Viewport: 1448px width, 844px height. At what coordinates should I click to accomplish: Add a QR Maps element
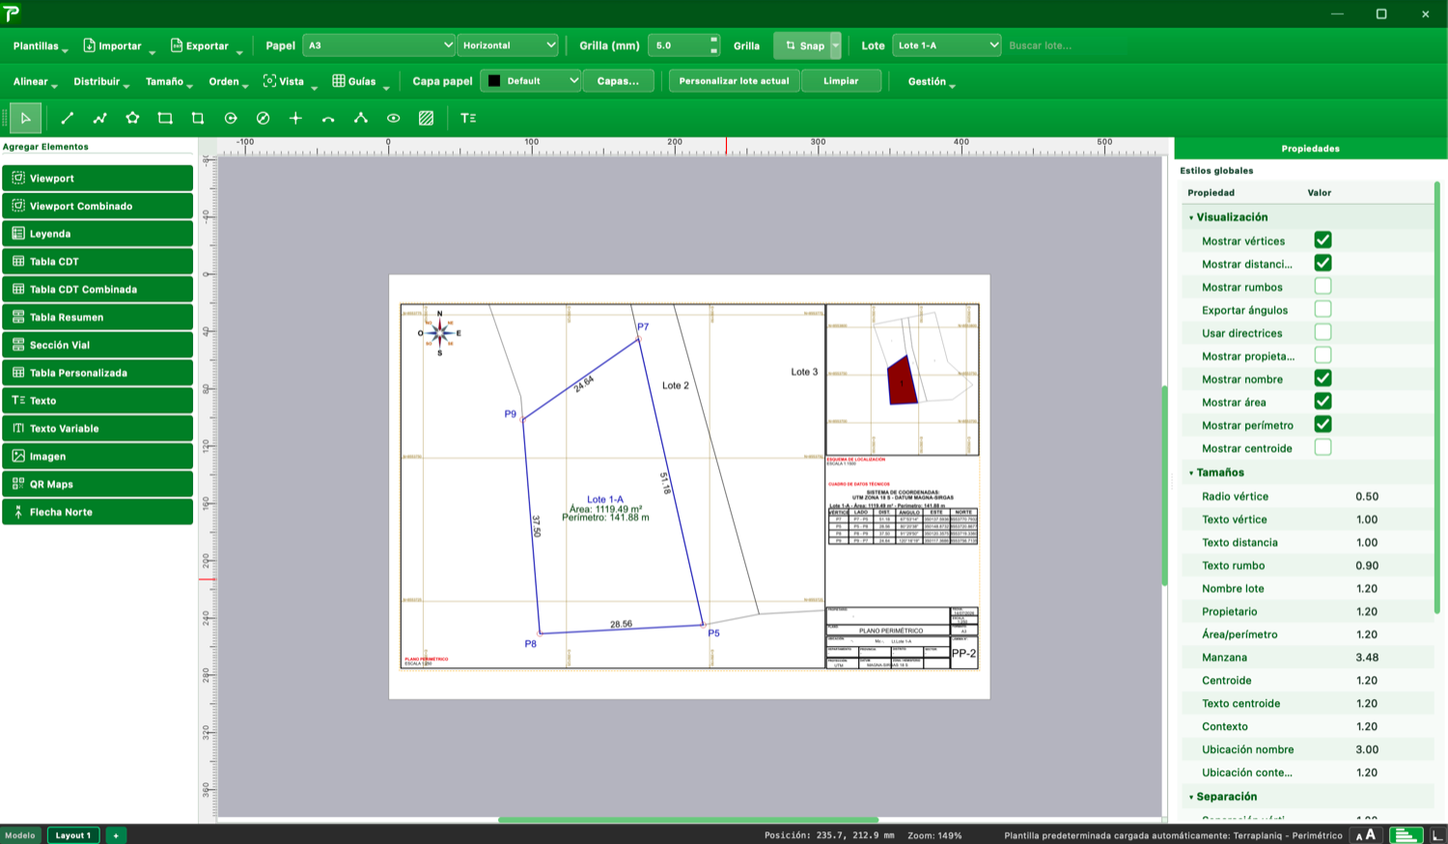pos(97,484)
